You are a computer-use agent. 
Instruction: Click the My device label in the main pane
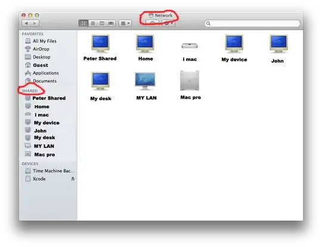tap(234, 60)
